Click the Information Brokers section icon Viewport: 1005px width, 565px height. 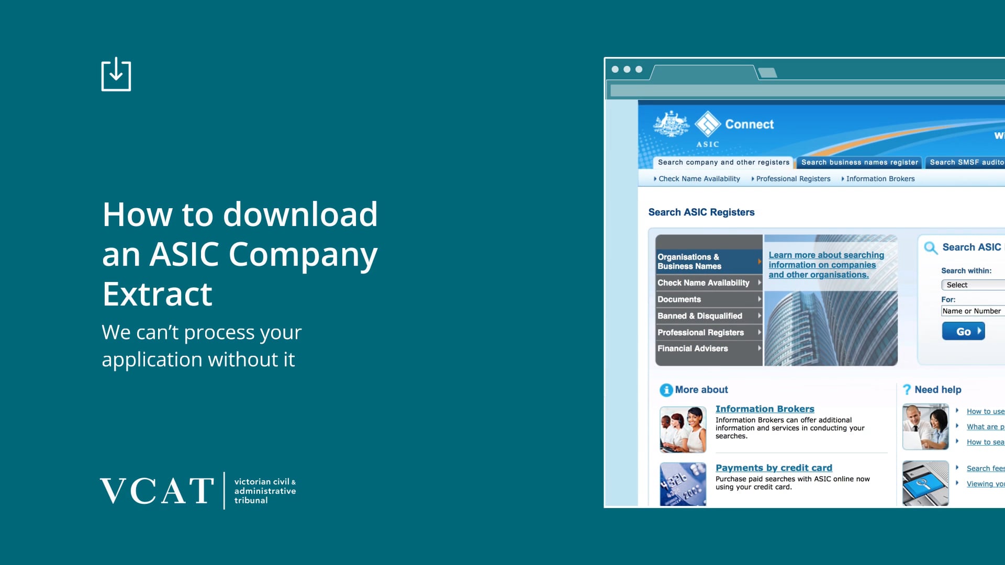coord(683,425)
